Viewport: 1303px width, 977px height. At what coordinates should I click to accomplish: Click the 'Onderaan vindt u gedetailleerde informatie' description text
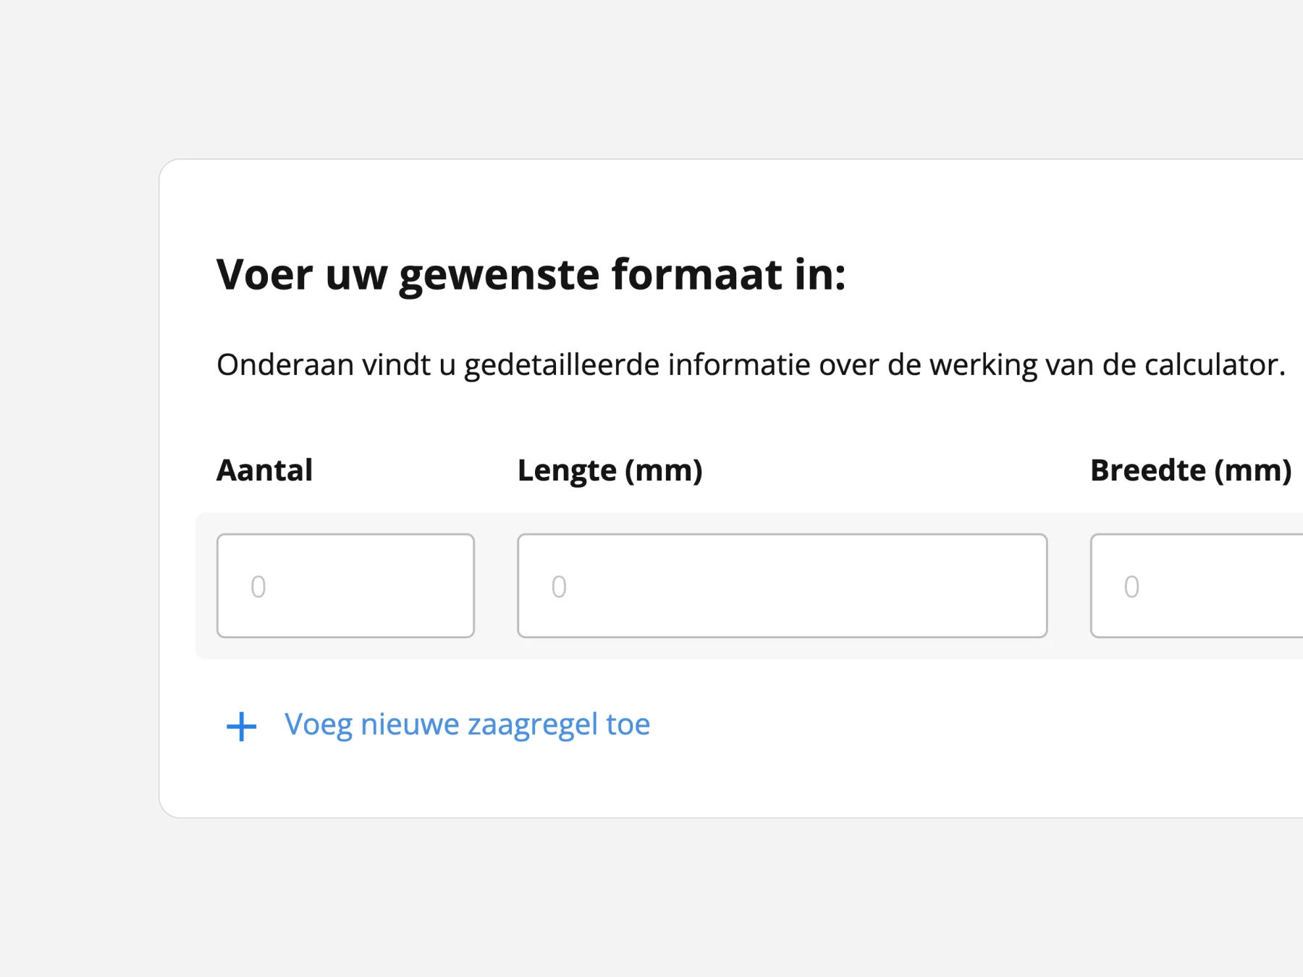click(x=750, y=365)
